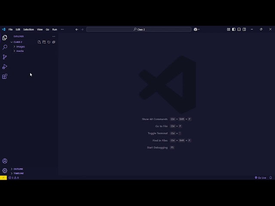
Task: Open Explorer views and more actions menu
Action: pos(54,36)
